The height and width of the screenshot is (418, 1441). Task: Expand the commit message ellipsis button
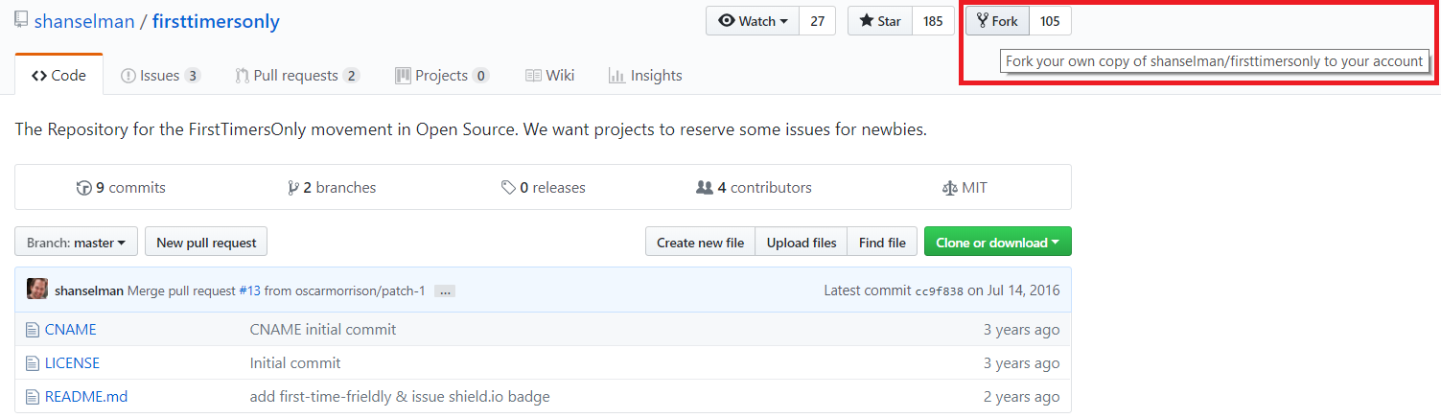point(444,291)
